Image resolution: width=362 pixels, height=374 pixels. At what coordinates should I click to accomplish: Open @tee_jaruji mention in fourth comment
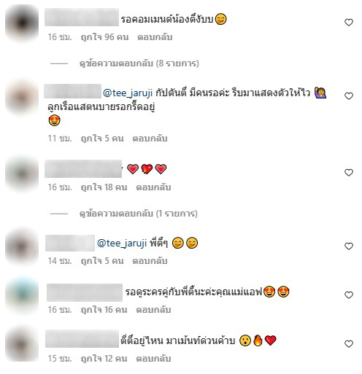(x=122, y=244)
